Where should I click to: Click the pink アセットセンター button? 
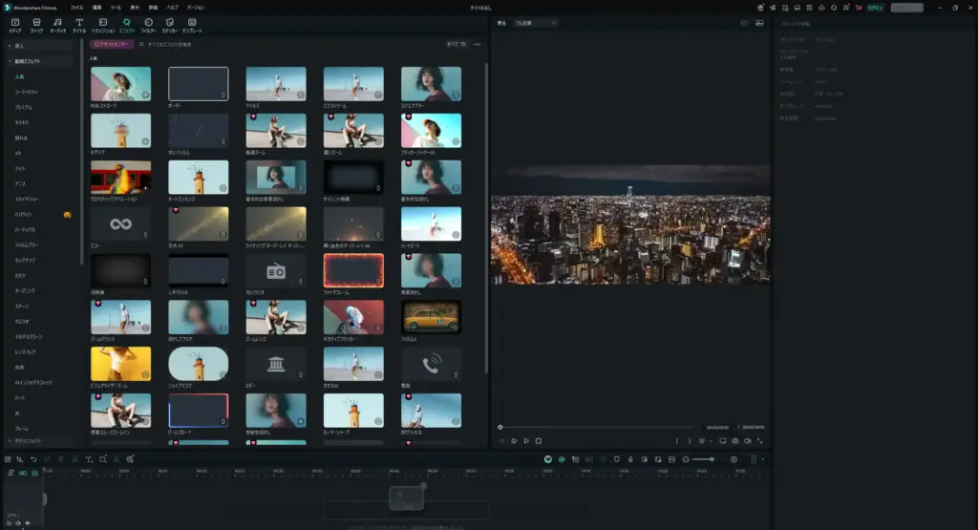pos(112,44)
